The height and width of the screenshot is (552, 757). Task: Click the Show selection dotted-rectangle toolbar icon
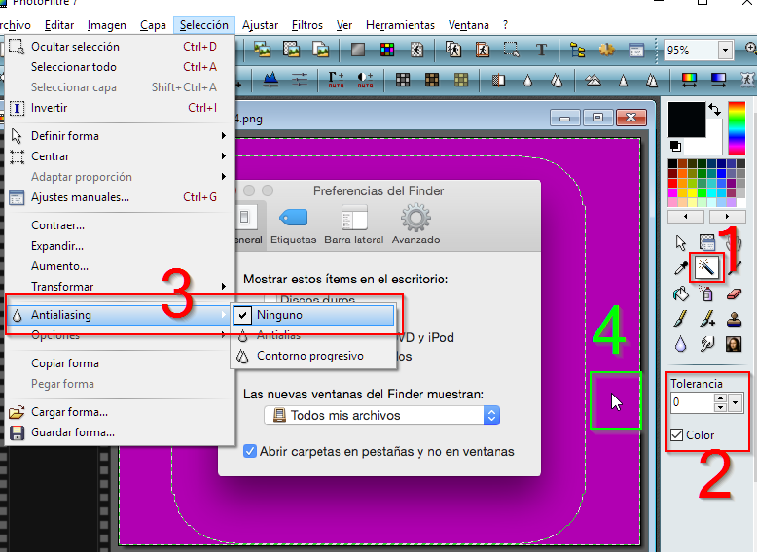(x=511, y=50)
